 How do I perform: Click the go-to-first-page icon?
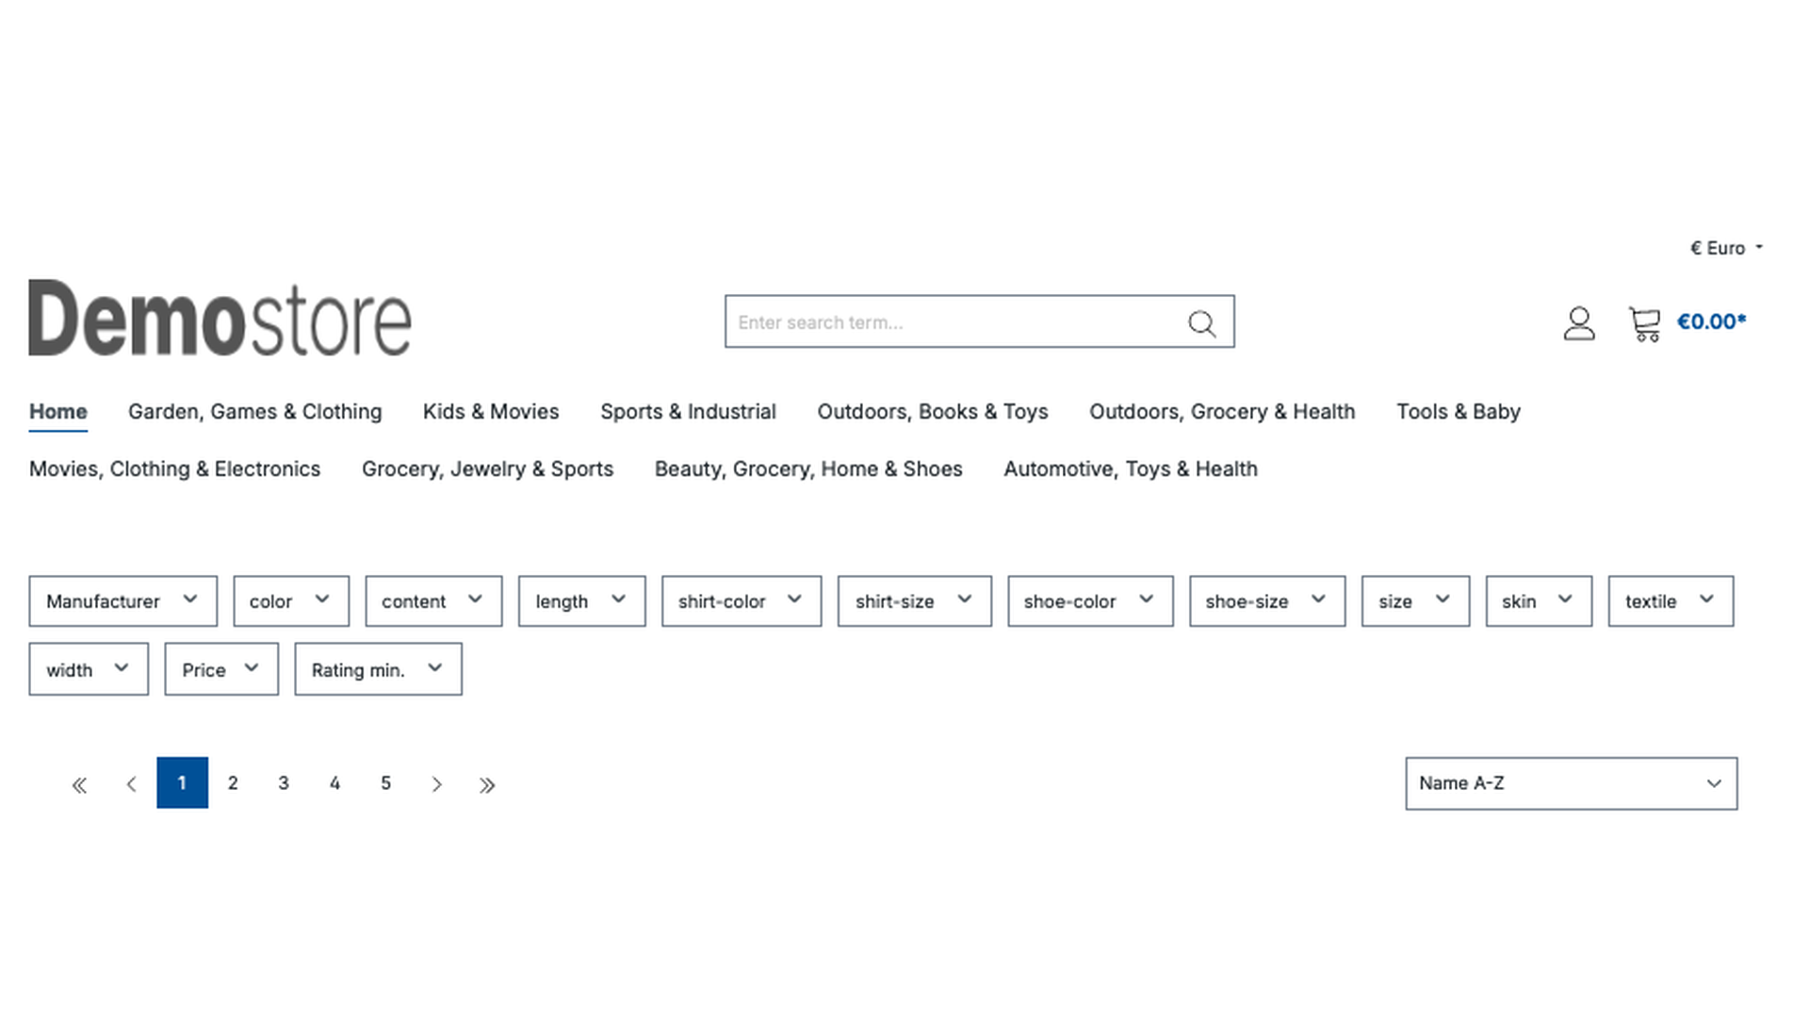tap(79, 783)
